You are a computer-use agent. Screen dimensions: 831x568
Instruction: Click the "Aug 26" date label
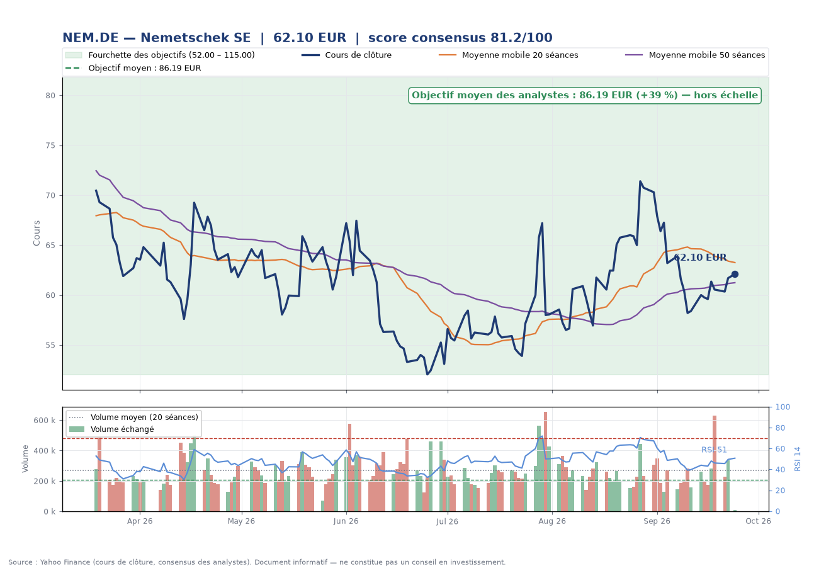(x=552, y=521)
